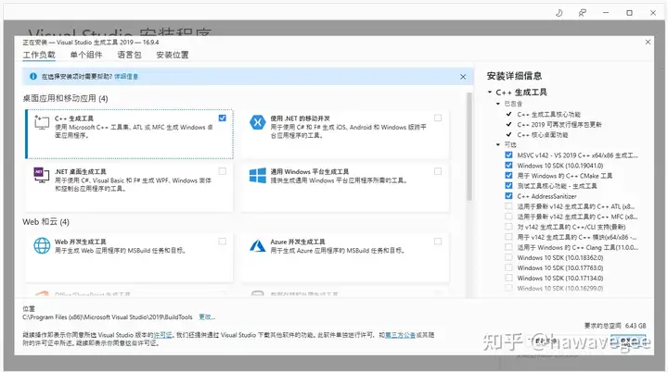668x372 pixels.
Task: Check the 使用 .NET 的移动开发 workload checkbox
Action: (x=438, y=118)
